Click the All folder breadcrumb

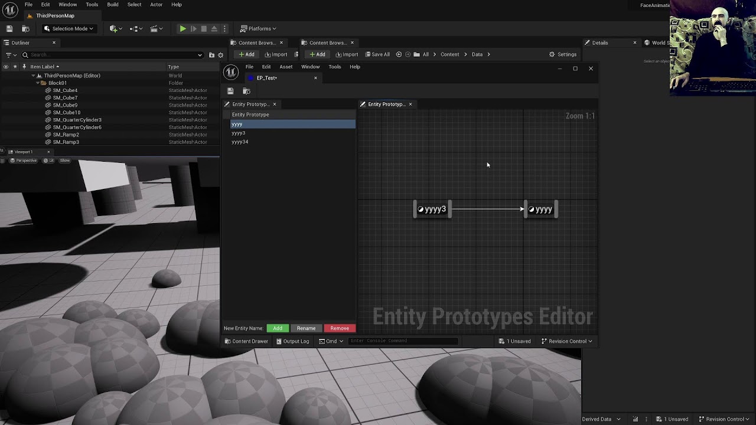(425, 54)
